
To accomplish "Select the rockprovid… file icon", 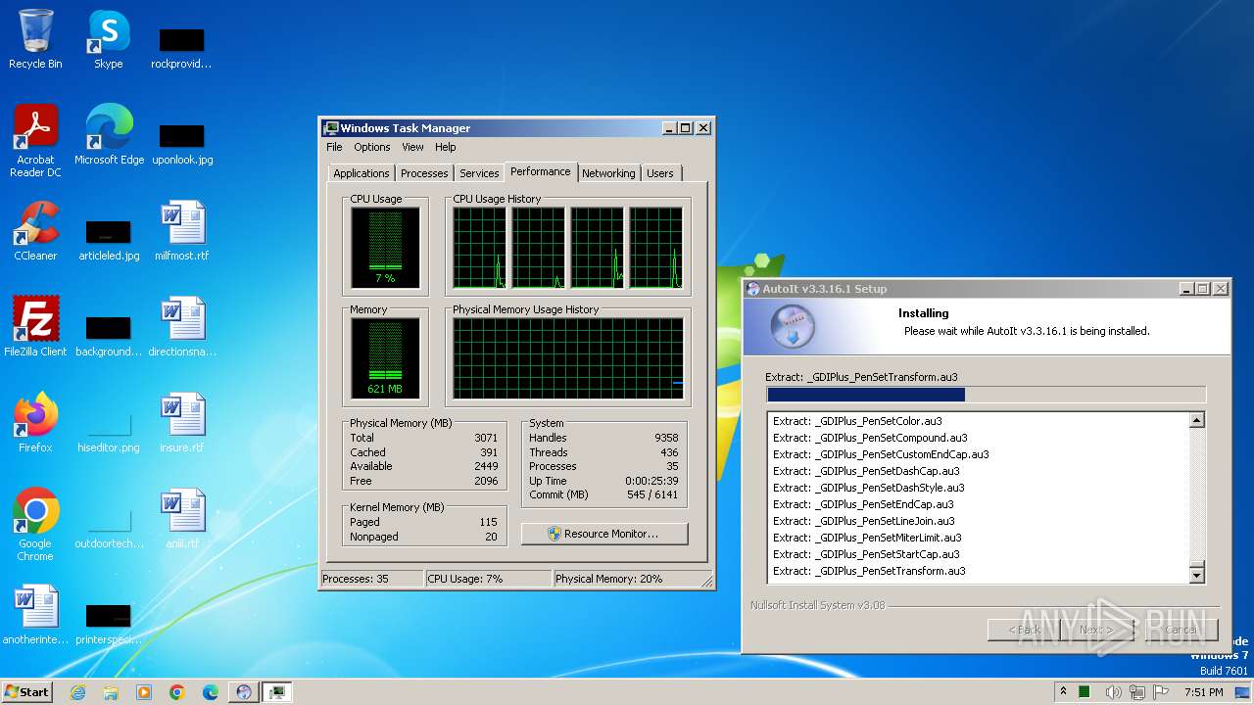I will point(182,47).
